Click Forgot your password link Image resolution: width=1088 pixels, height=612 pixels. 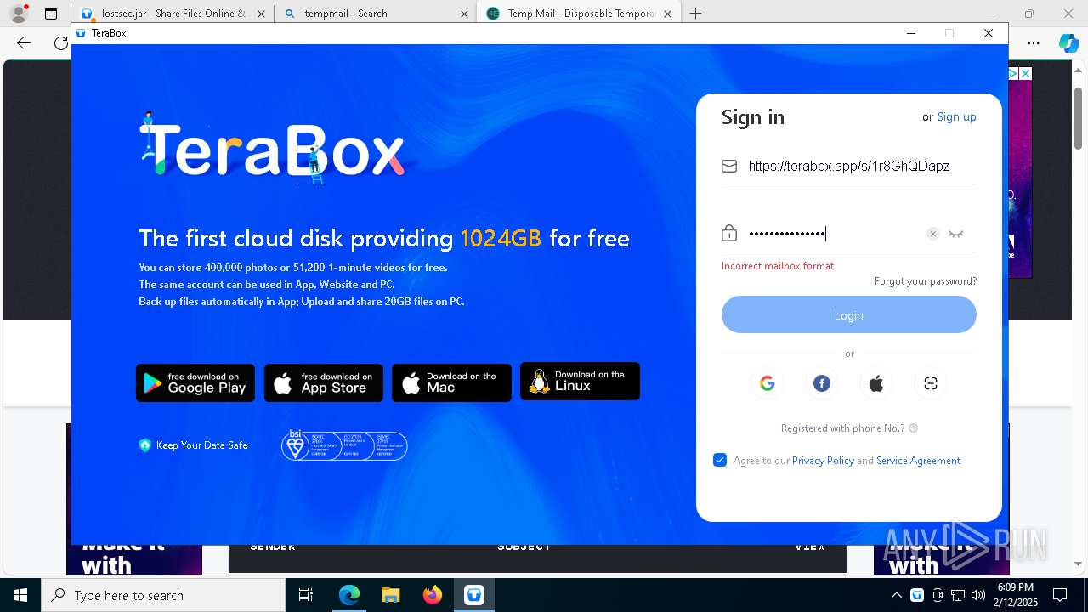926,281
